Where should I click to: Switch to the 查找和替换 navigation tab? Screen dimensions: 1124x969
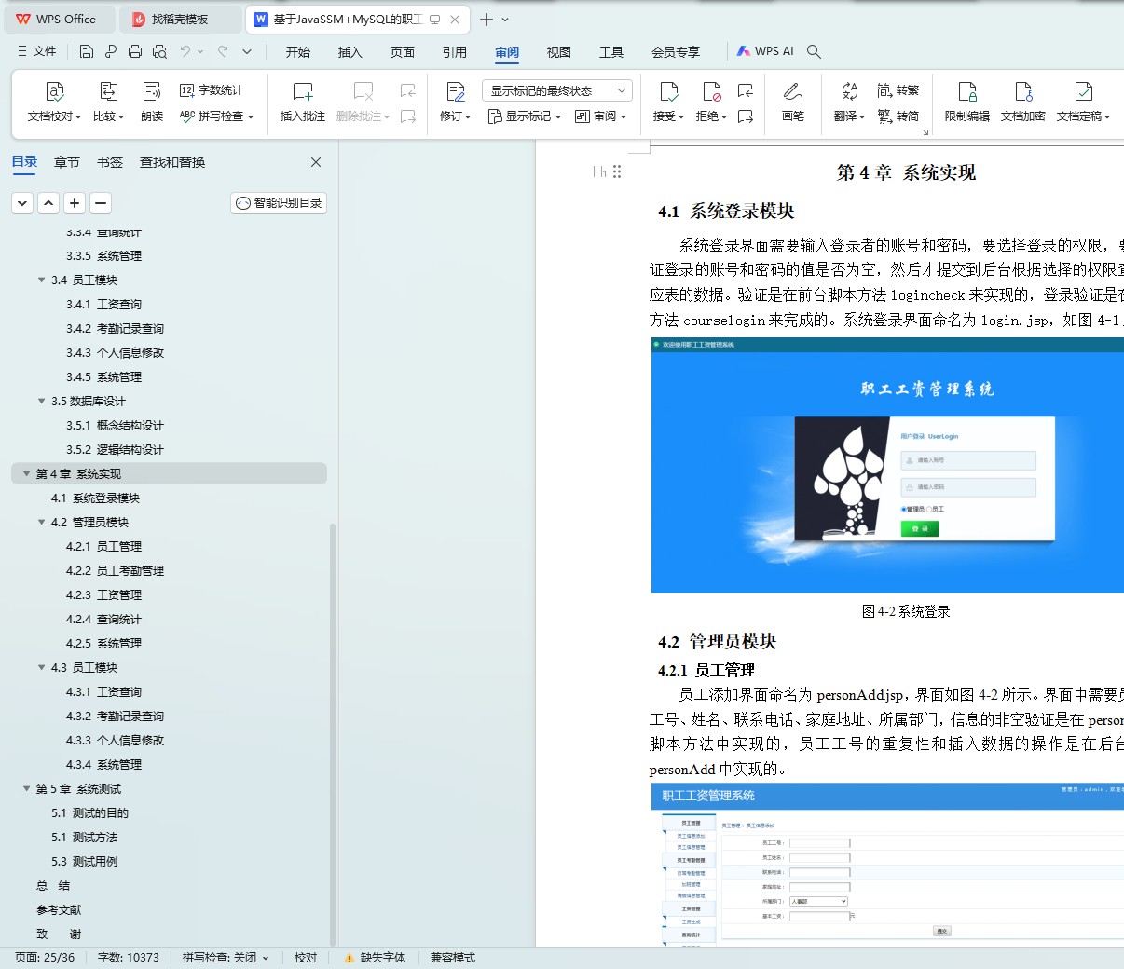pyautogui.click(x=172, y=162)
